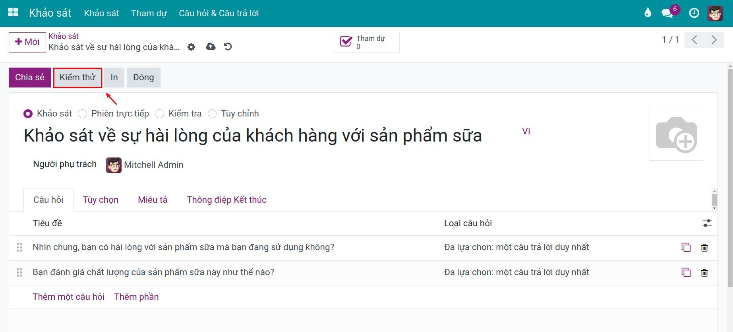
Task: Open the conversations chat icon with badge
Action: pyautogui.click(x=667, y=13)
